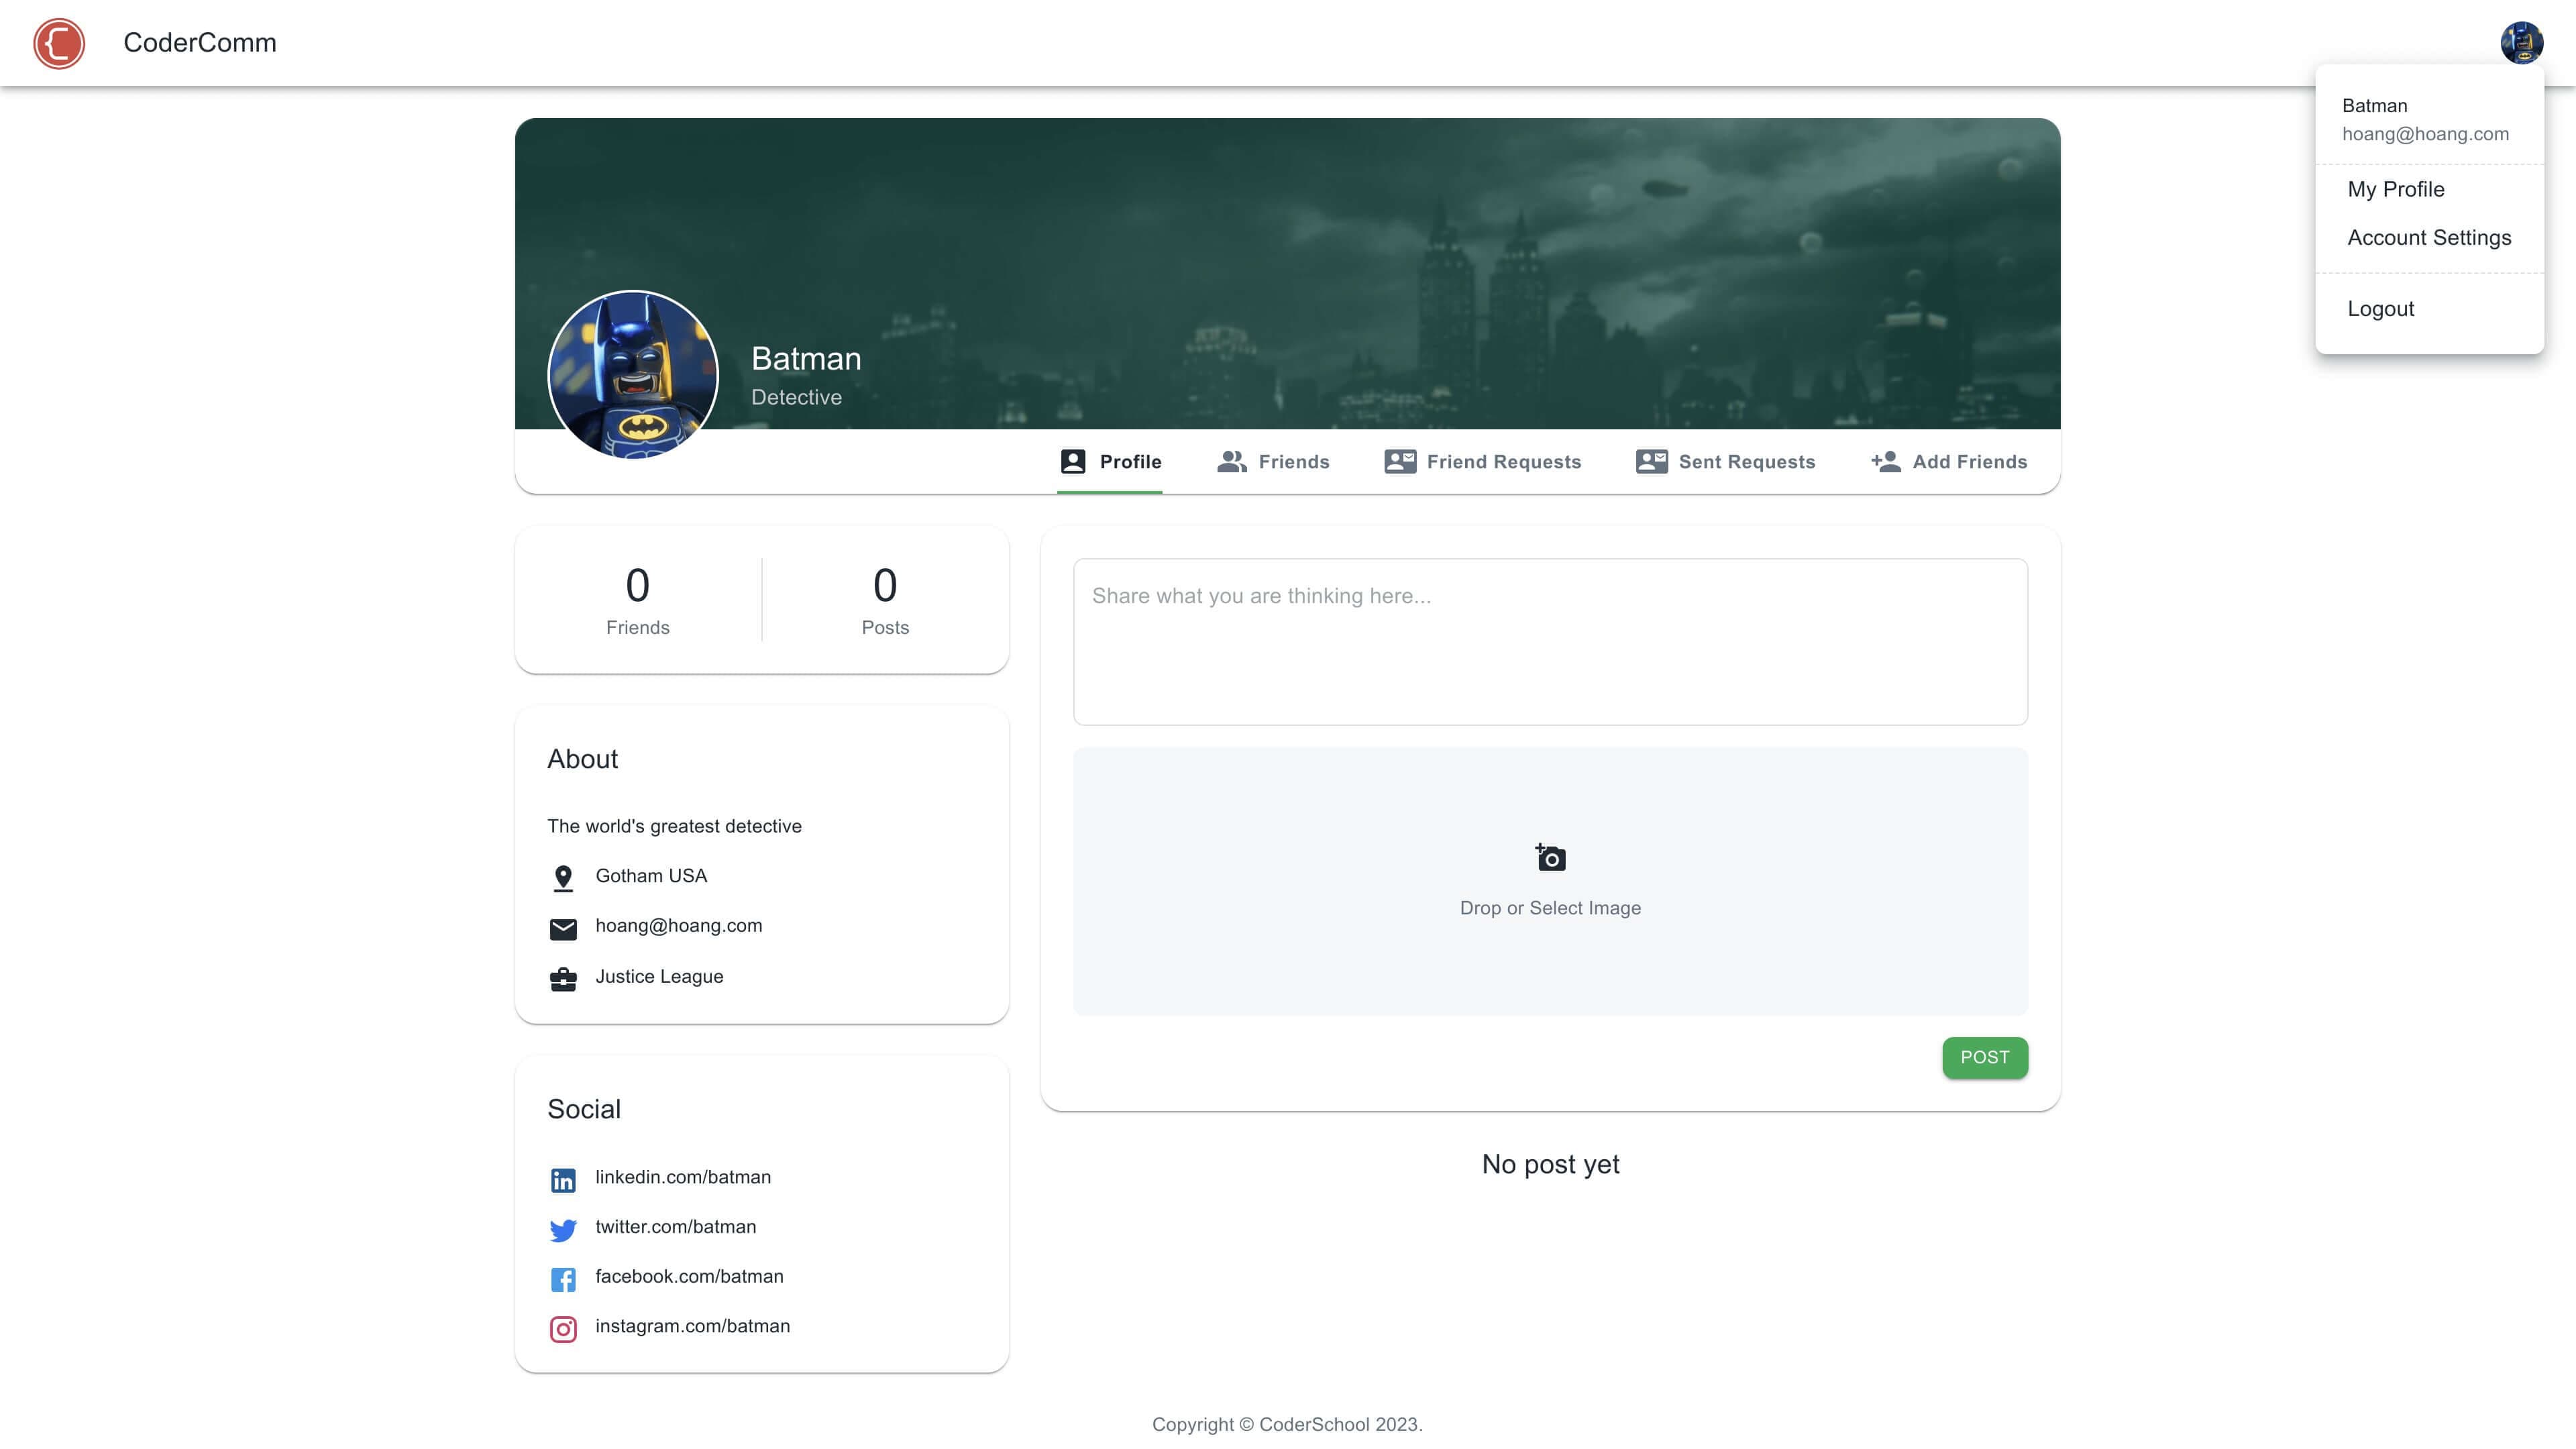Viewport: 2576px width, 1449px height.
Task: Click the location pin icon
Action: coord(563,878)
